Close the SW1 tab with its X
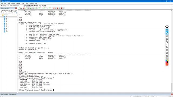 [24, 8]
